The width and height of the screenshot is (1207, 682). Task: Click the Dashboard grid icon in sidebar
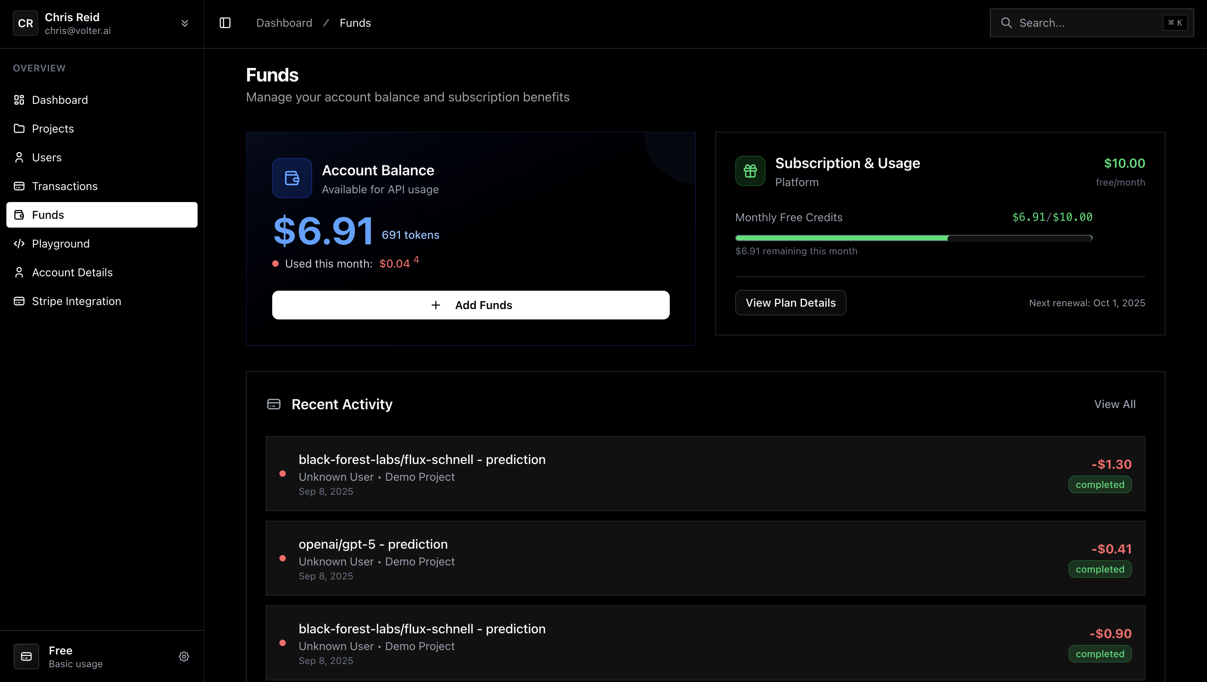(19, 100)
